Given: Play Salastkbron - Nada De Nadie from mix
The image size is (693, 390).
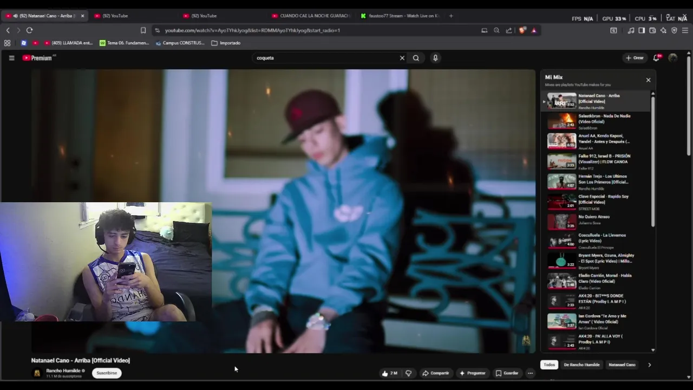Looking at the screenshot, I should 597,121.
